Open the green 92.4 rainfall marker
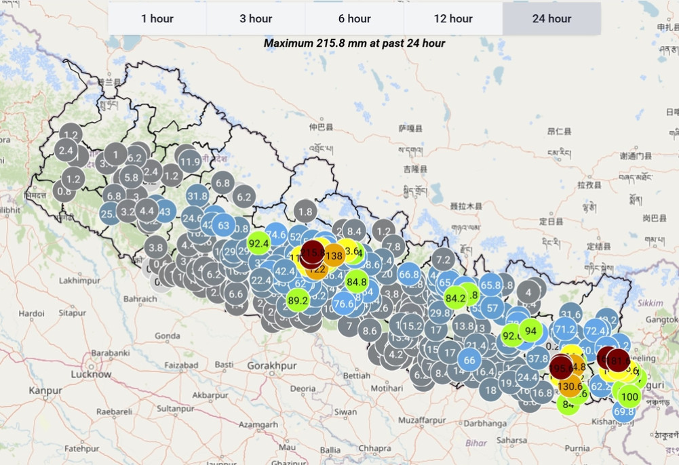This screenshot has height=465, width=679. pyautogui.click(x=258, y=243)
